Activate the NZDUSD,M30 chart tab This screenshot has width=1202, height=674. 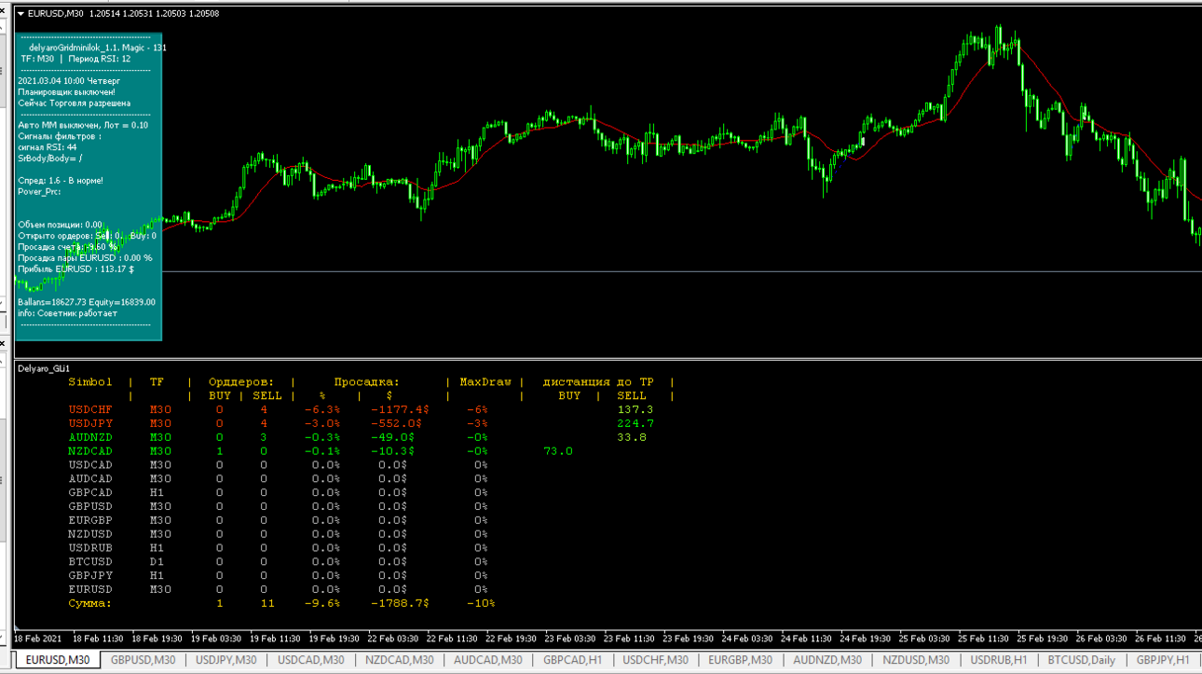coord(915,660)
